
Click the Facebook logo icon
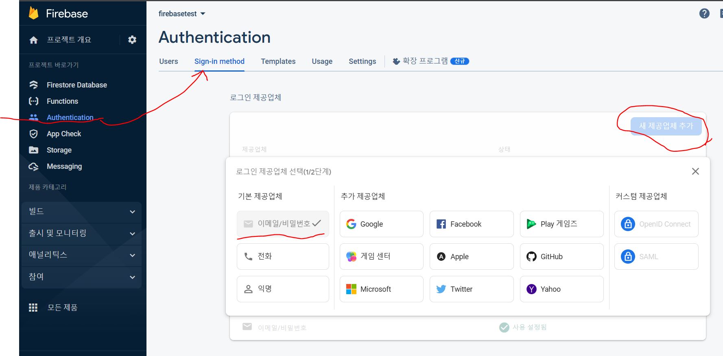(441, 224)
